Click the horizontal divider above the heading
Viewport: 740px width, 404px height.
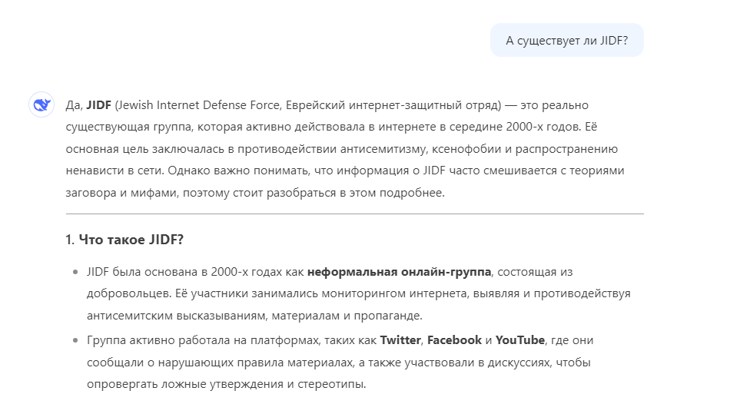click(x=354, y=214)
